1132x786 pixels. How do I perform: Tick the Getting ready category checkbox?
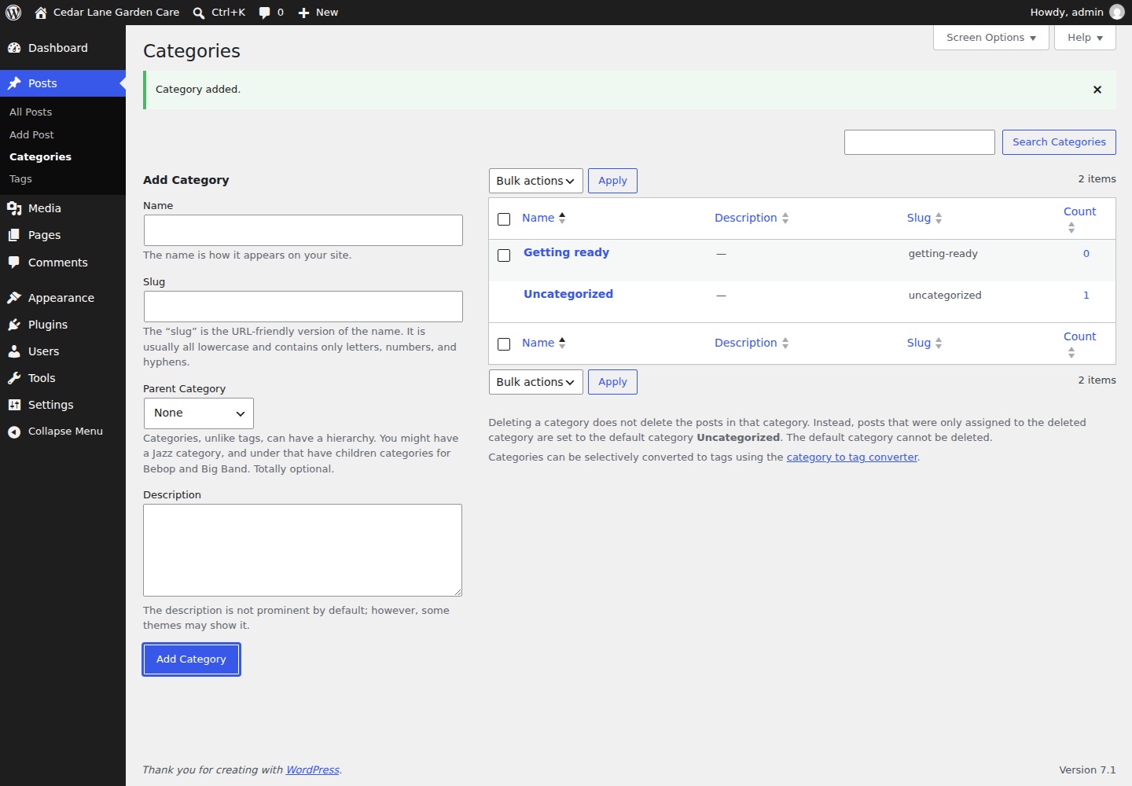(x=504, y=255)
